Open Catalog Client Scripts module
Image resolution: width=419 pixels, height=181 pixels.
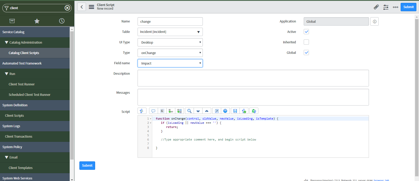pos(35,53)
